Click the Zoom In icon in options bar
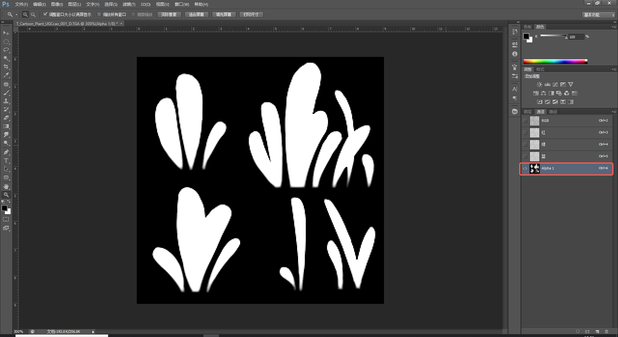618x337 pixels. click(x=25, y=14)
